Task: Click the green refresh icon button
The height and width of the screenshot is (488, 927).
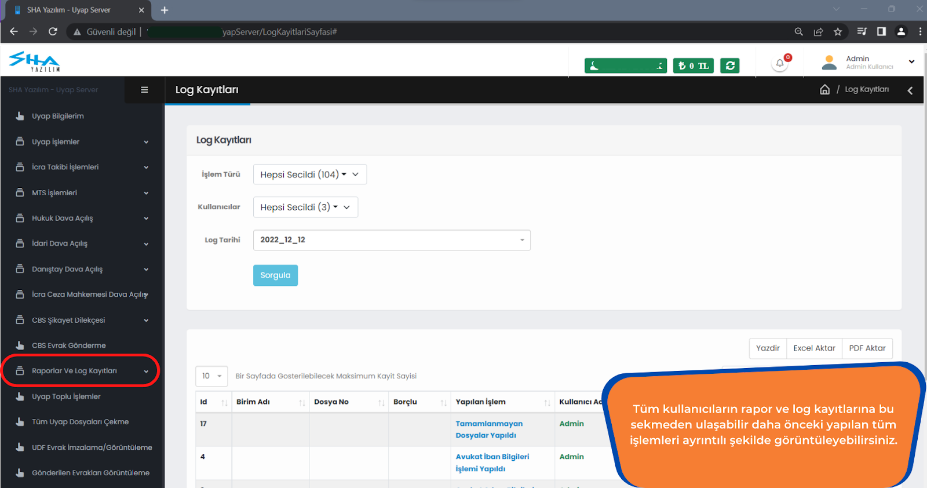Action: [730, 66]
